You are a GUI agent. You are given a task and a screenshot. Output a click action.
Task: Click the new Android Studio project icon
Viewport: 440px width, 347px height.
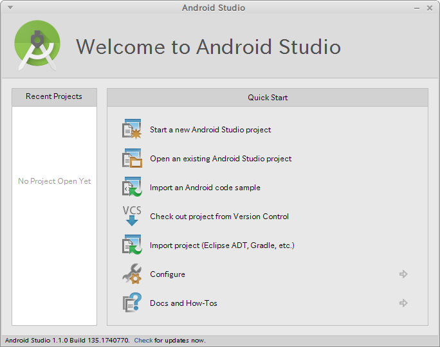132,129
